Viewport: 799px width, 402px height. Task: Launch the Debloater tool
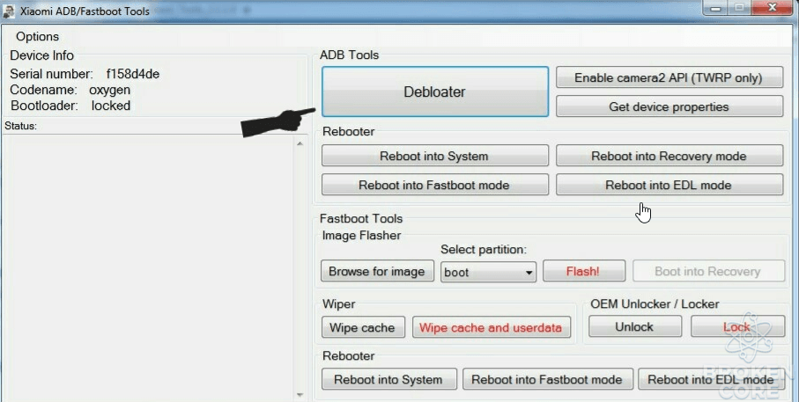[434, 91]
